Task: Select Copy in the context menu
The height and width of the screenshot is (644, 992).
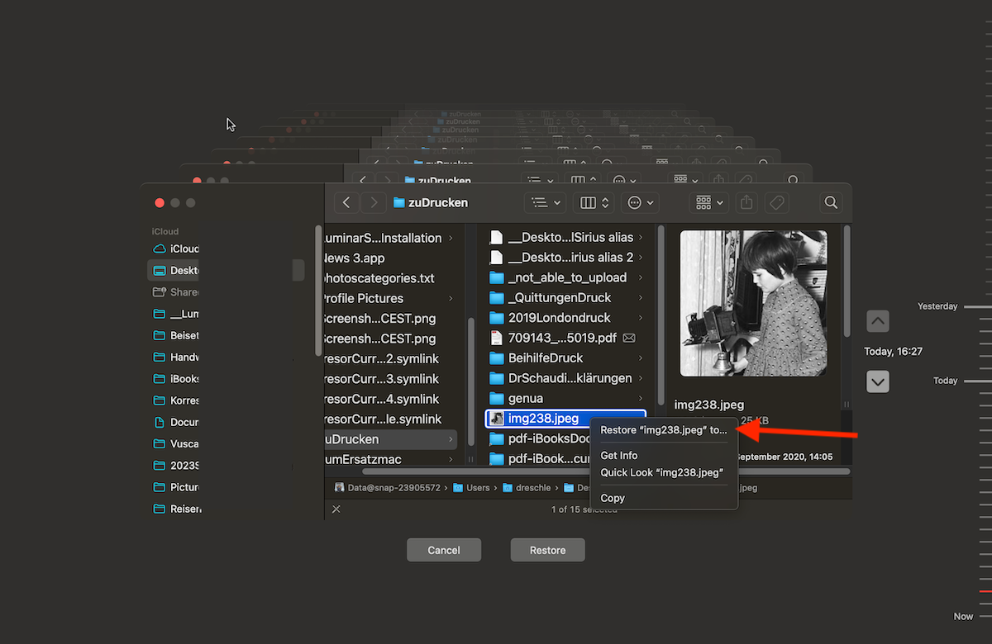Action: [x=613, y=498]
